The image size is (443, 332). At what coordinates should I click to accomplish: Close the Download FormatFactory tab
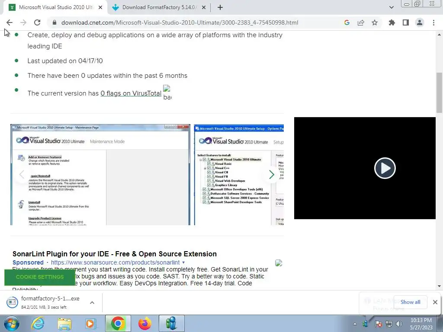pos(203,8)
